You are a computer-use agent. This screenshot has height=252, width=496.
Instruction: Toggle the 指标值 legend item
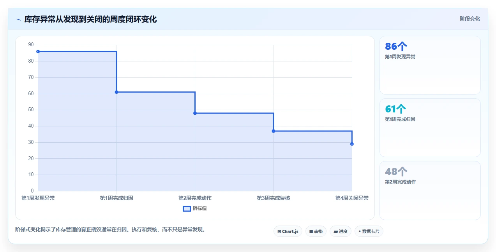pyautogui.click(x=195, y=208)
